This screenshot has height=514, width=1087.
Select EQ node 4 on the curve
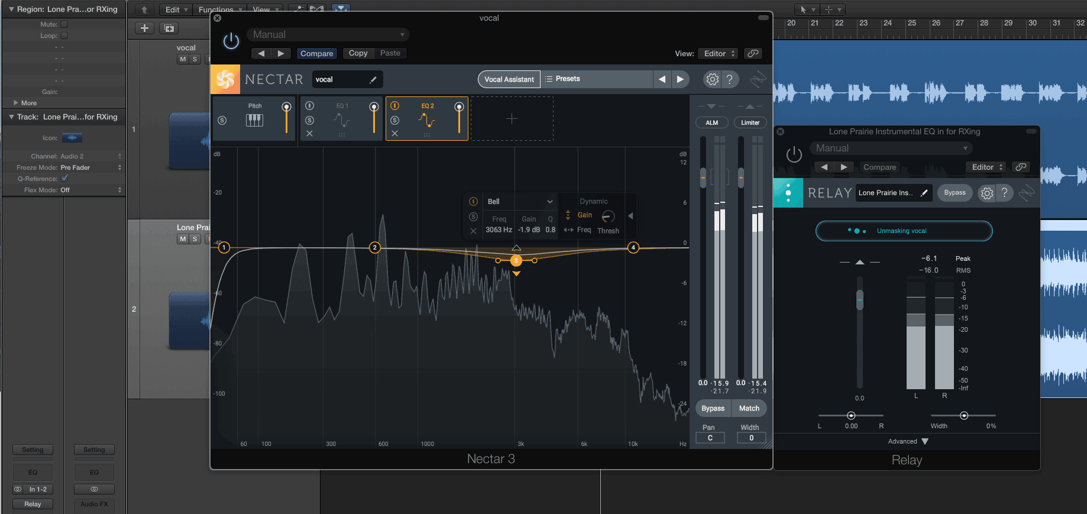(x=633, y=247)
